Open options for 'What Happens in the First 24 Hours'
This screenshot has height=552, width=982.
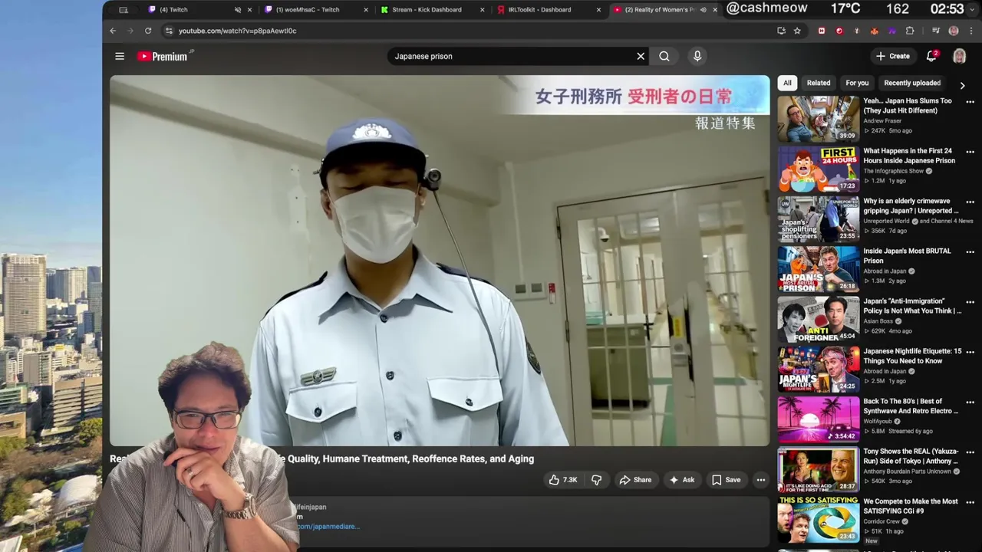pyautogui.click(x=970, y=152)
